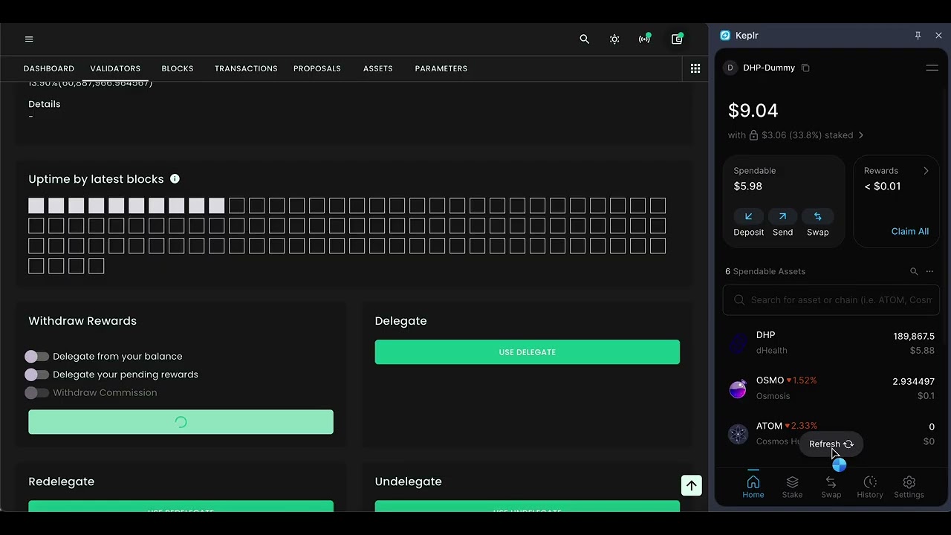This screenshot has height=535, width=951.
Task: Open TRANSACTIONS menu
Action: 246,68
